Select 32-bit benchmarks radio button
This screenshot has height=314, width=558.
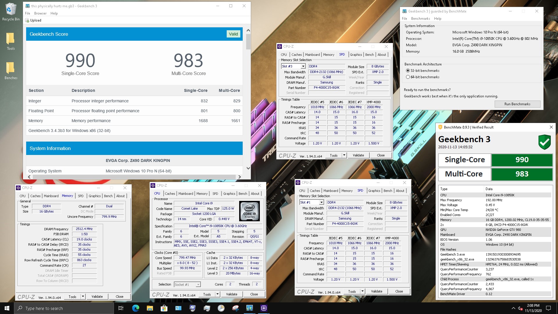click(408, 71)
